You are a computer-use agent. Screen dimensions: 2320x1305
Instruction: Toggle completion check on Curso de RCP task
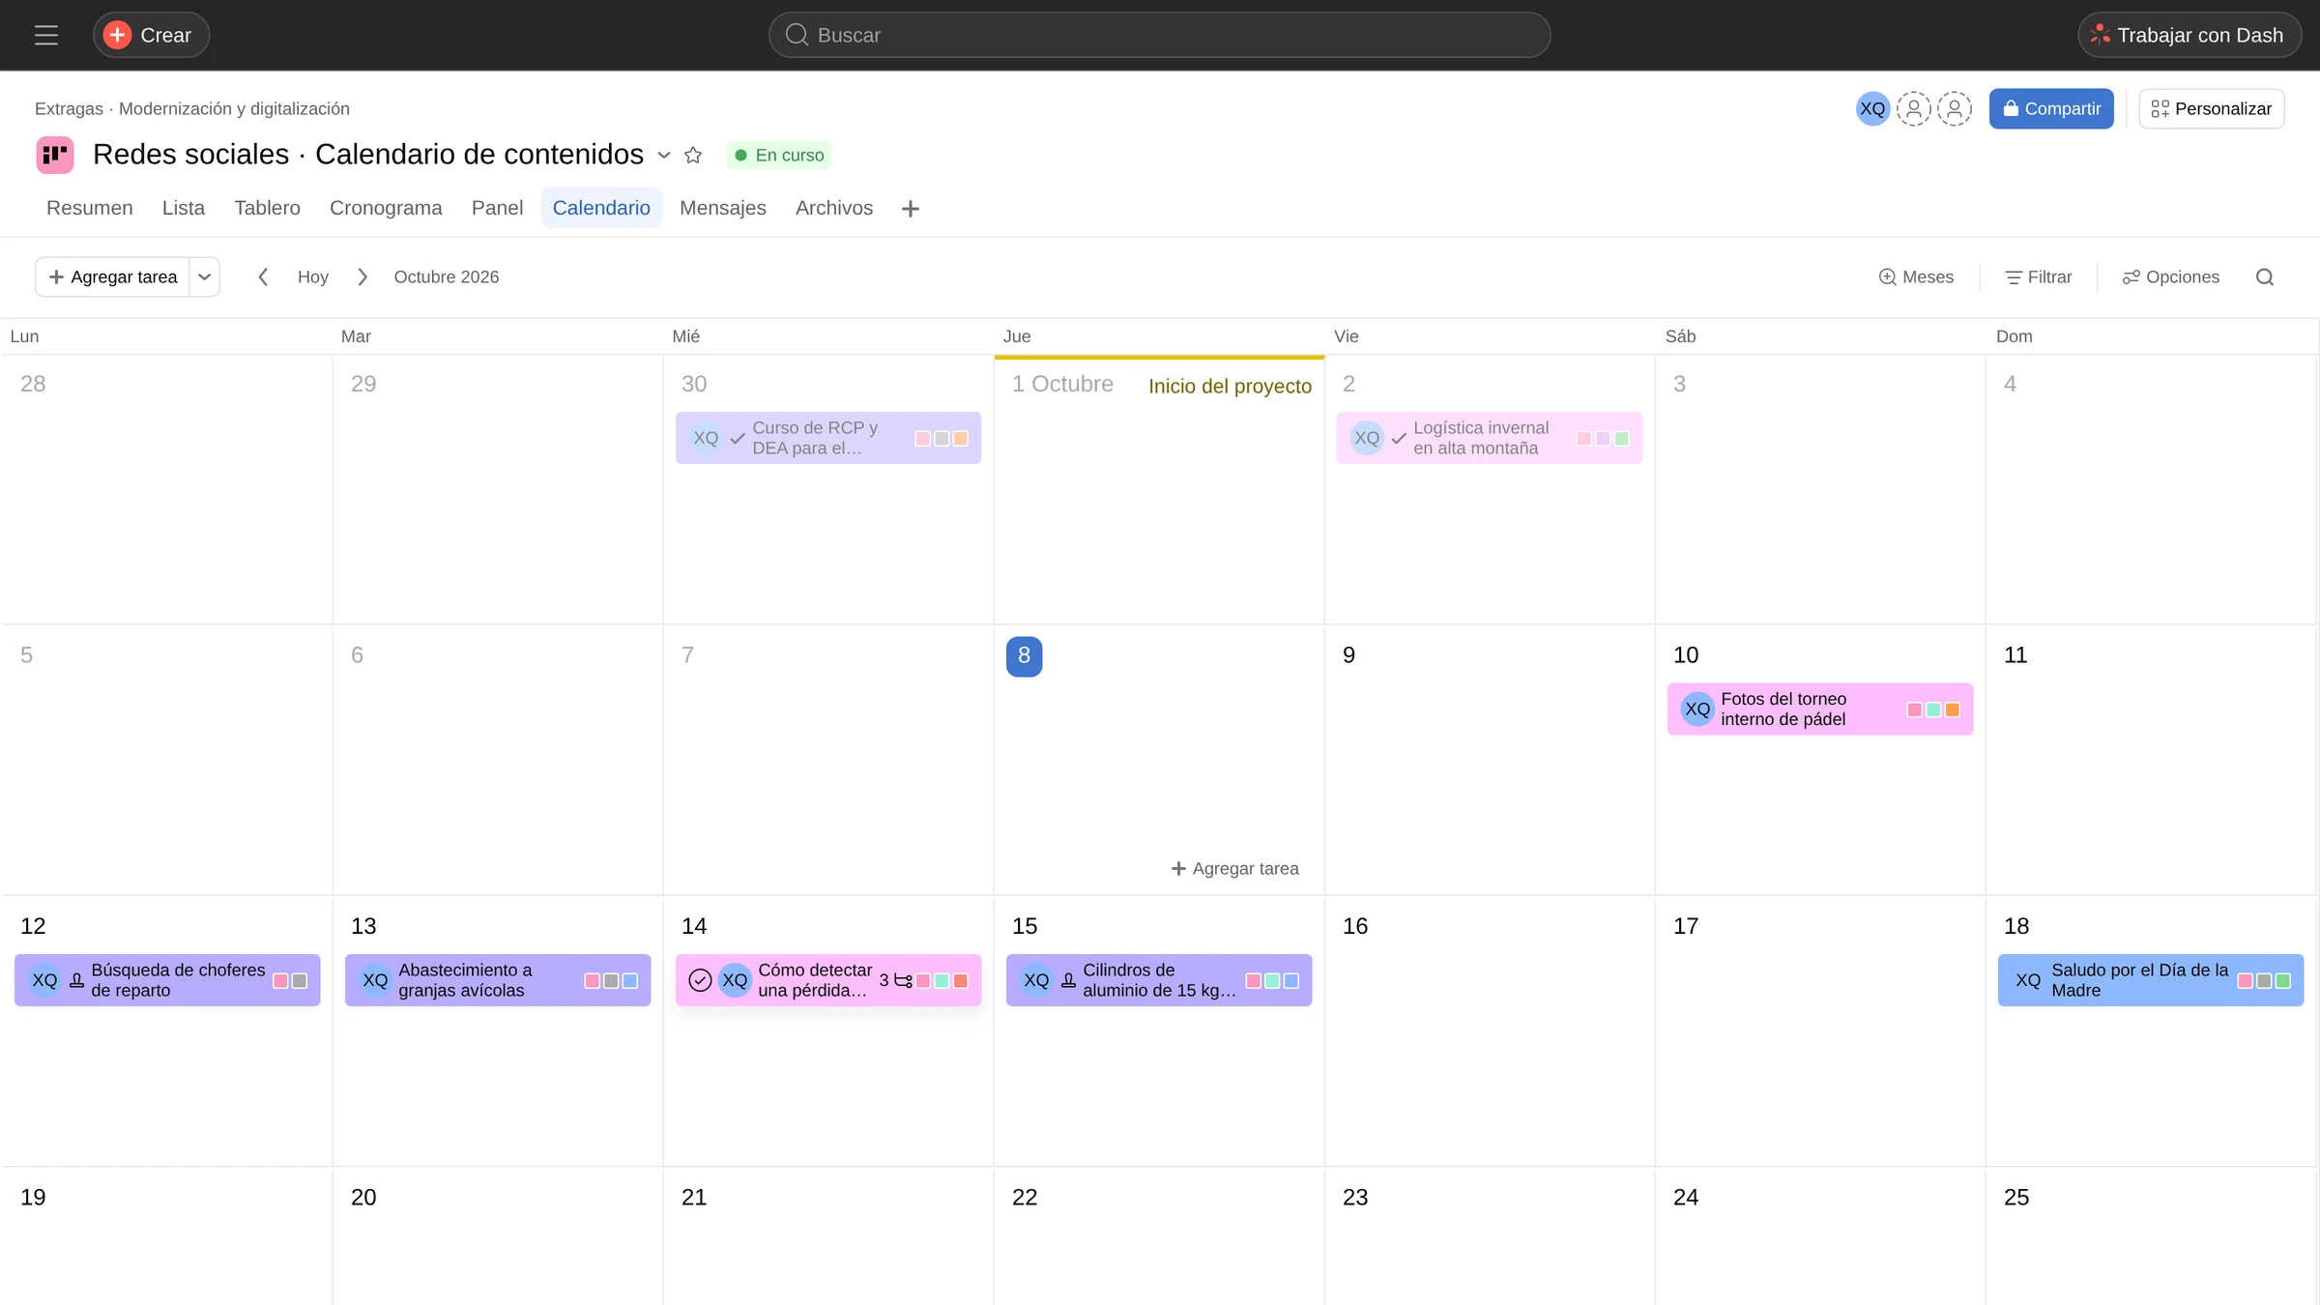738,439
